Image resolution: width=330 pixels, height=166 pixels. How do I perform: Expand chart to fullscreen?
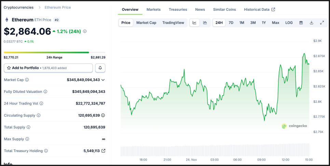pos(322,23)
